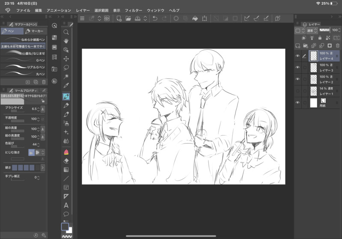
Task: Adjust 絵の具量 stepper arrows
Action: point(39,129)
